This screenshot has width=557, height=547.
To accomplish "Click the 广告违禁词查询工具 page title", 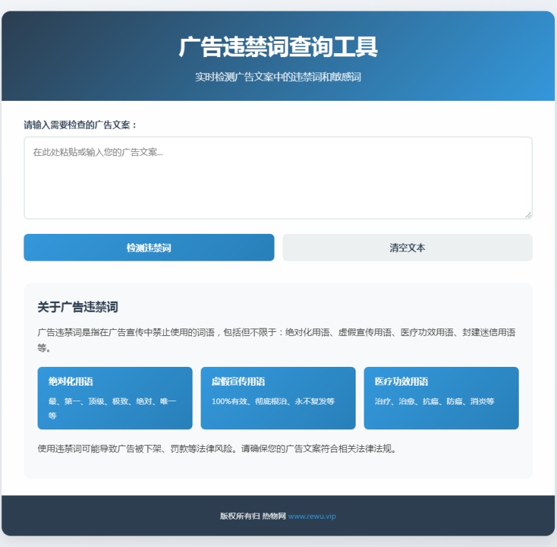I will (278, 47).
